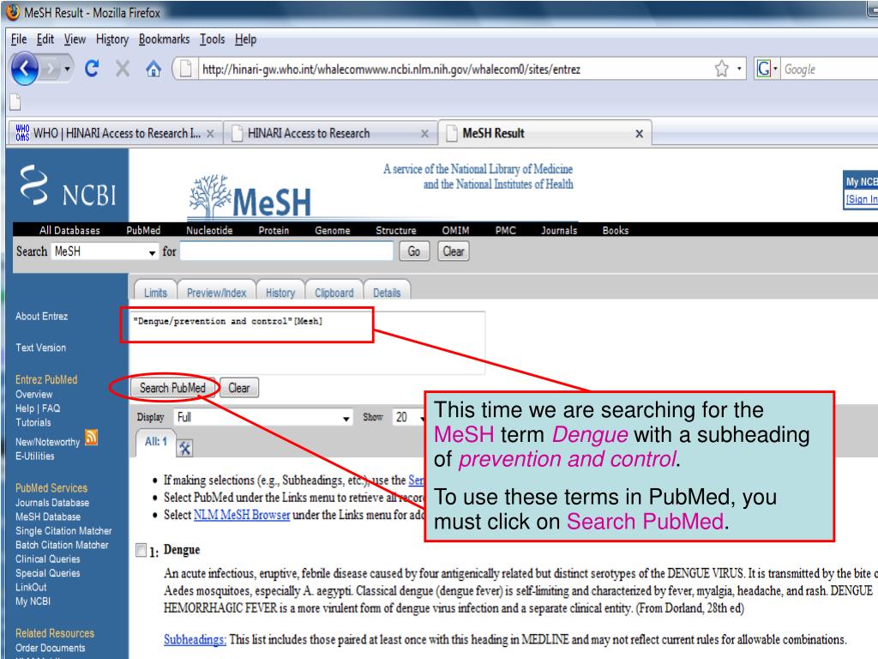Open the History menu in menu bar

click(x=112, y=39)
